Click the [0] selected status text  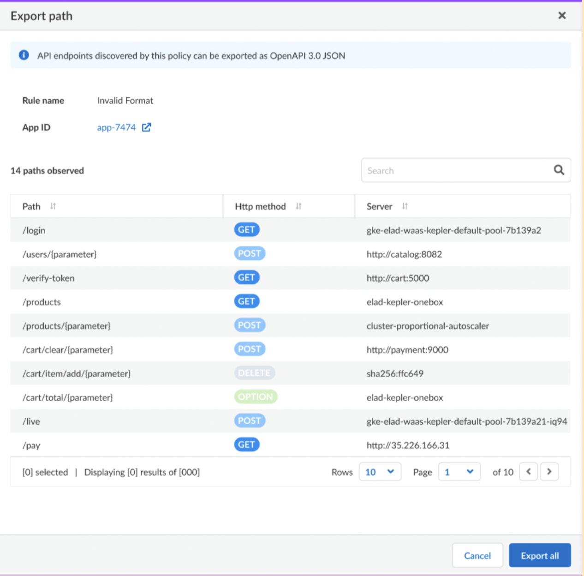45,472
